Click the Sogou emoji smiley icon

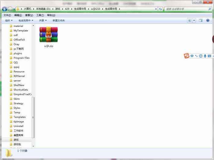point(201,56)
